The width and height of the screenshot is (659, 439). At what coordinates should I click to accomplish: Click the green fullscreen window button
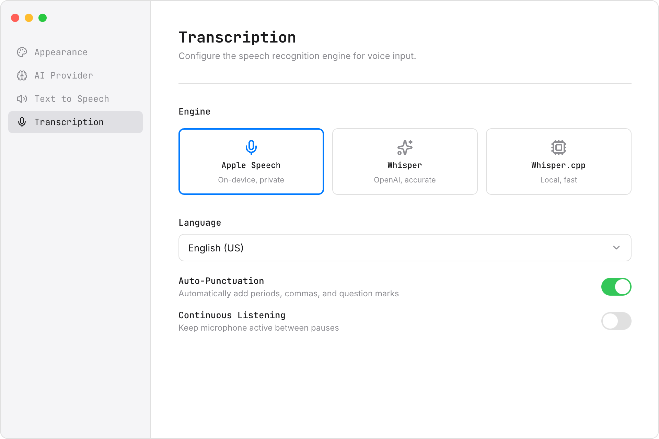[x=43, y=18]
